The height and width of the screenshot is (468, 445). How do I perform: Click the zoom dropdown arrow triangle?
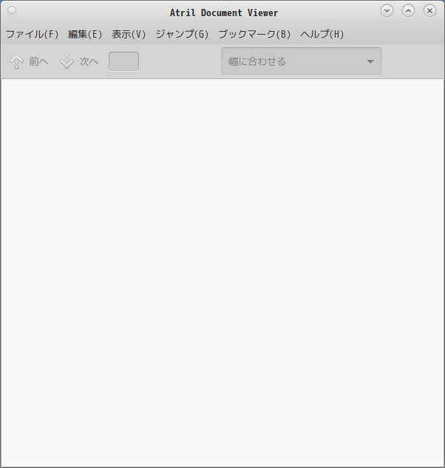point(370,61)
